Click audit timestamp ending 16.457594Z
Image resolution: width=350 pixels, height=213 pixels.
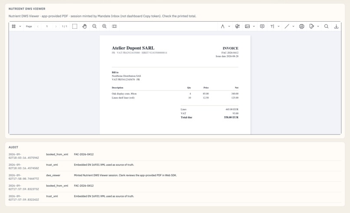click(x=23, y=156)
